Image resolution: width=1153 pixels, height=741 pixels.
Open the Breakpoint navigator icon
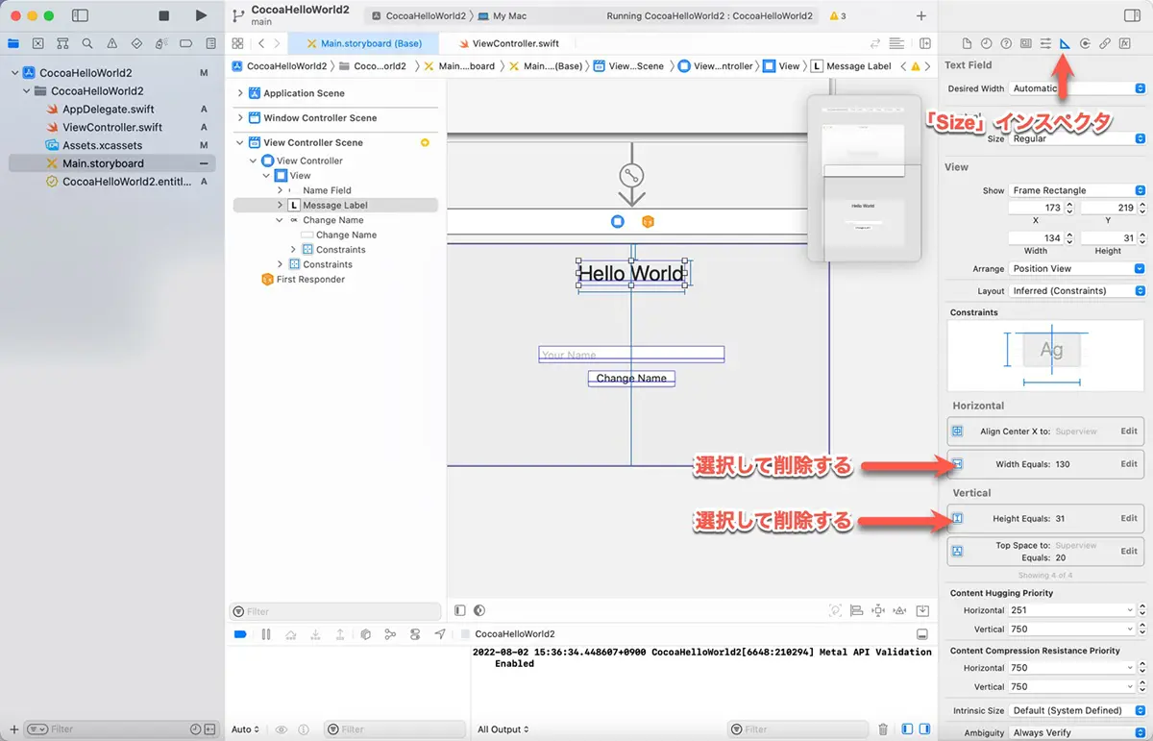[x=185, y=43]
